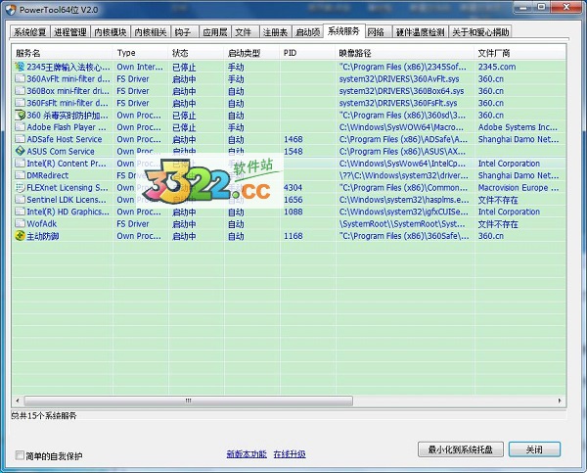Click vendor cell Adobe Systems Inc...
587x473 pixels.
[x=518, y=127]
